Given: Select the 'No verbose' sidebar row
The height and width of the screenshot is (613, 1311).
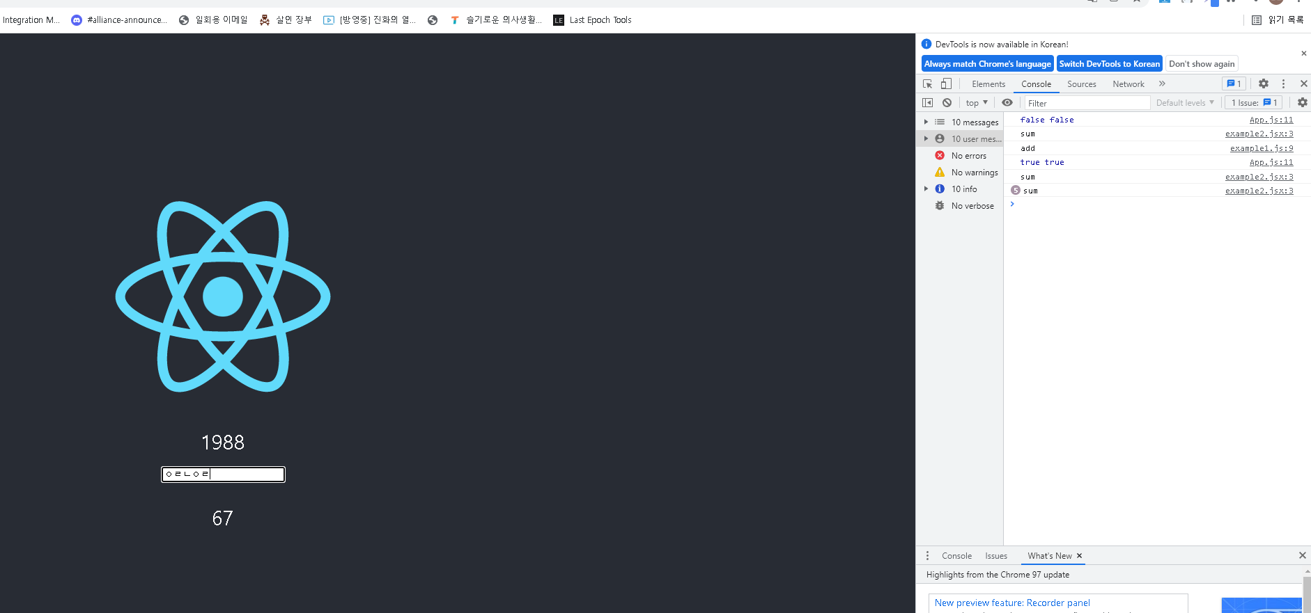Looking at the screenshot, I should pyautogui.click(x=960, y=205).
